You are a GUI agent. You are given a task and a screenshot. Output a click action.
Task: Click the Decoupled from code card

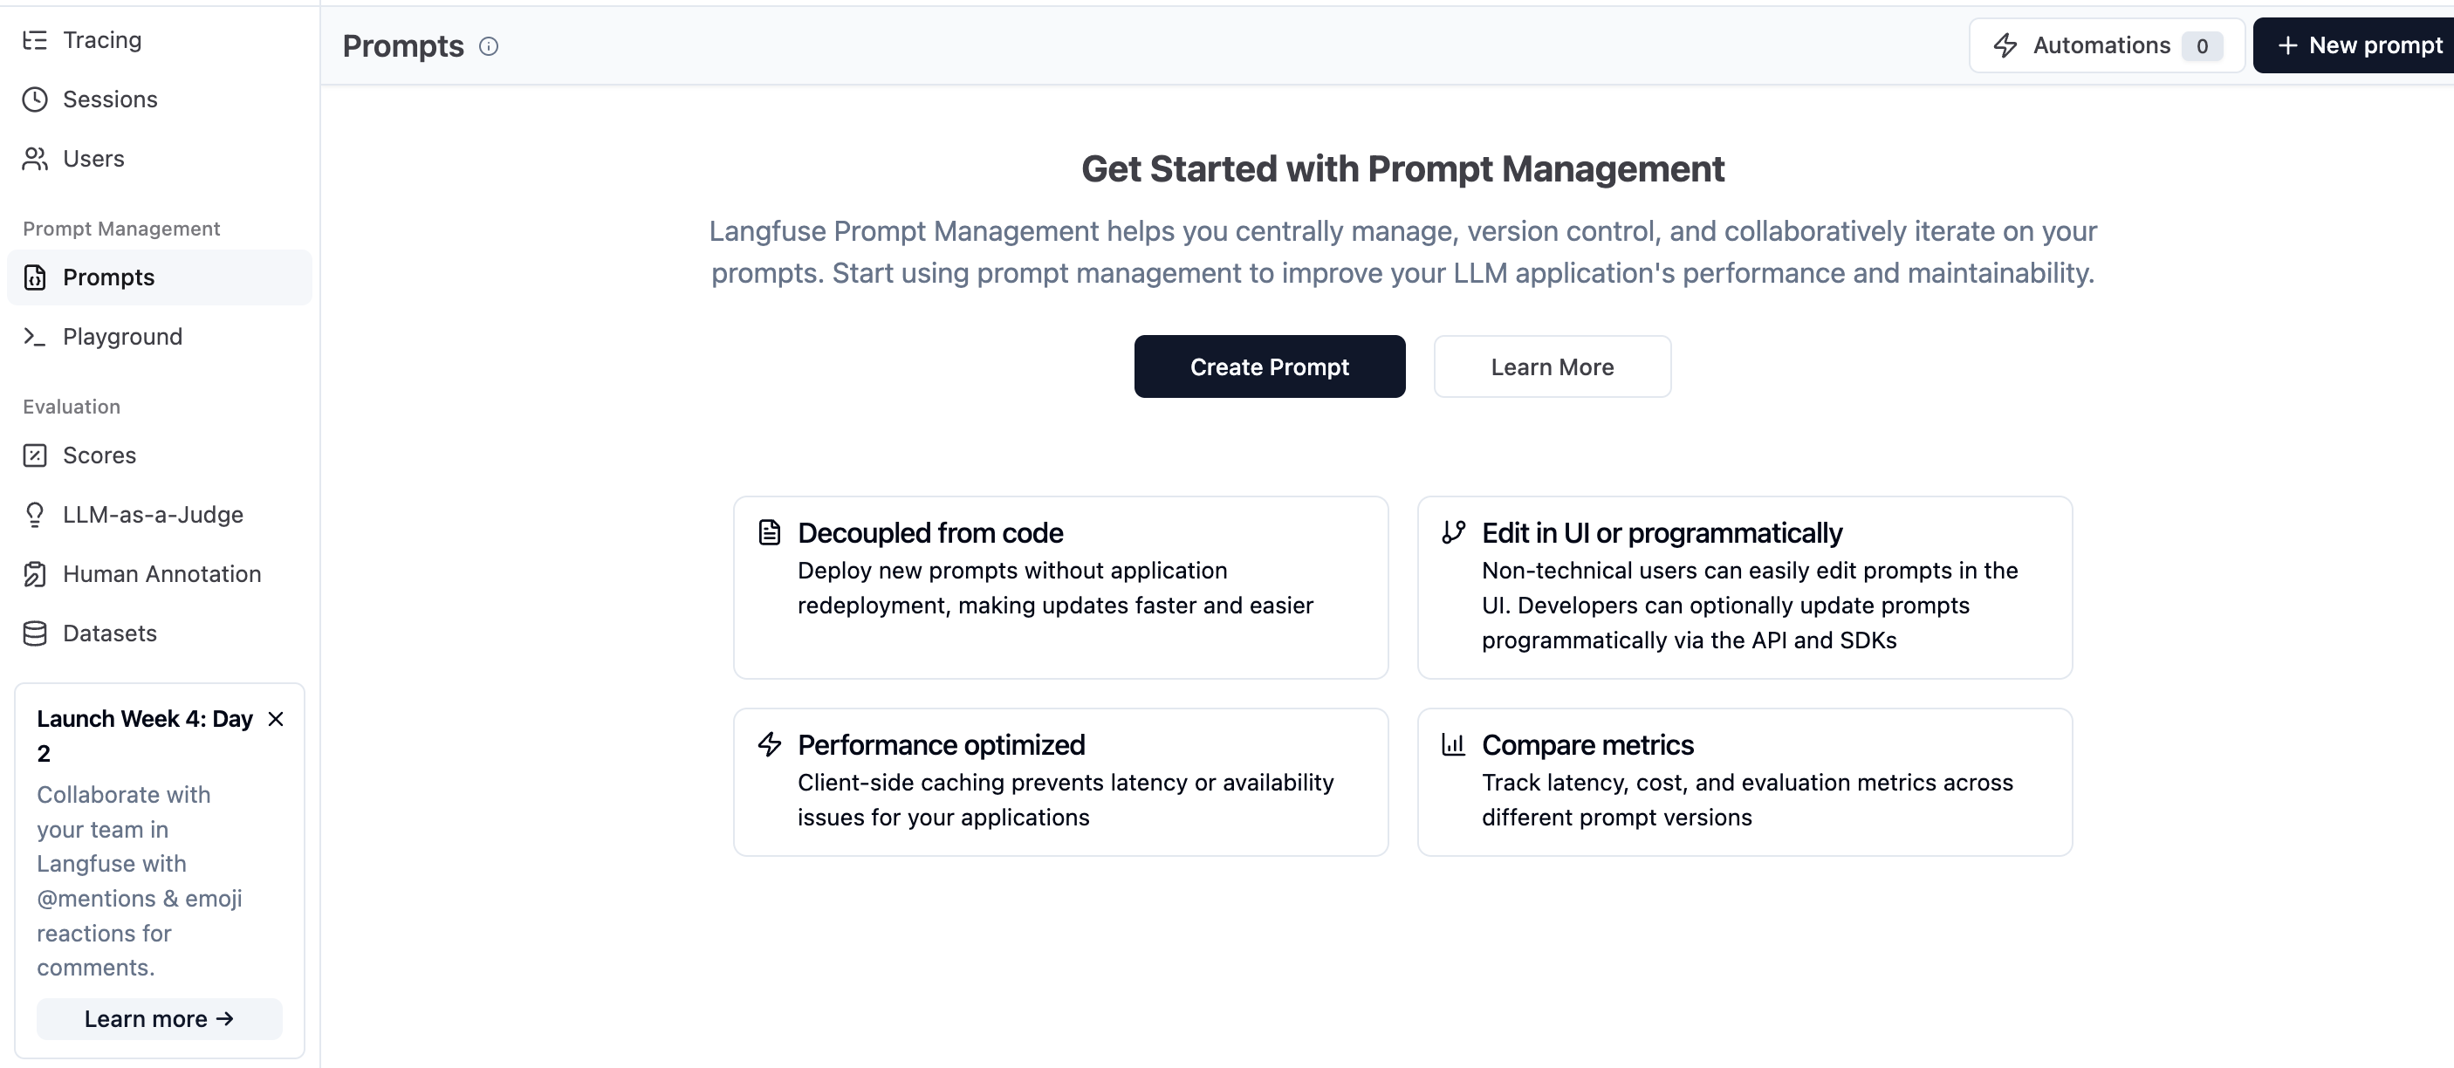coord(1060,586)
